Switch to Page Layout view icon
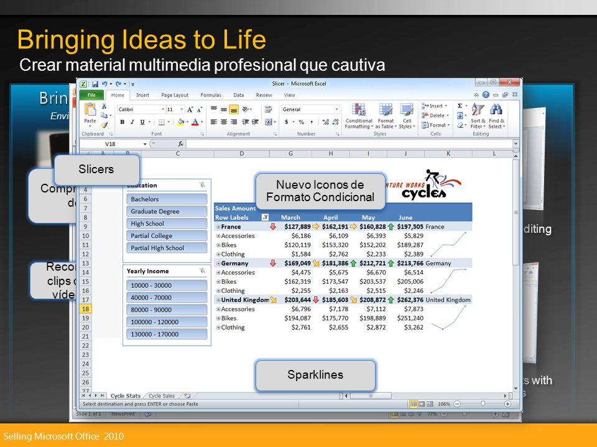The image size is (597, 447). pyautogui.click(x=422, y=404)
